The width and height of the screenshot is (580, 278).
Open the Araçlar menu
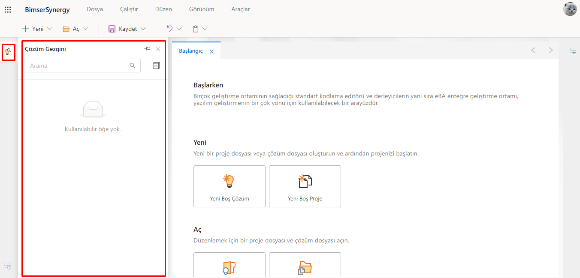(241, 9)
